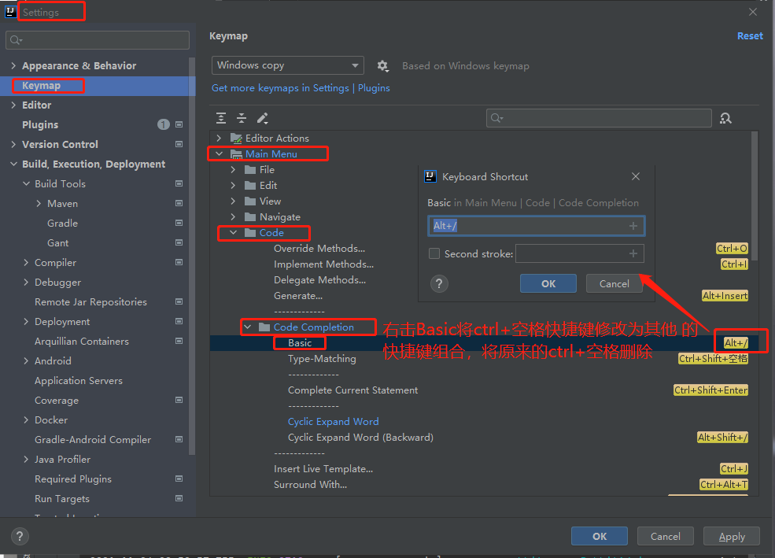Open Remote Jar Repositories settings
775x558 pixels.
[90, 302]
